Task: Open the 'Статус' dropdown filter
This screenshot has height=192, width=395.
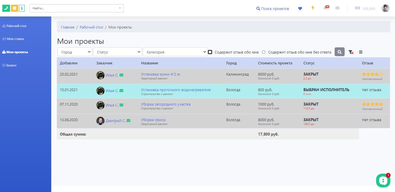Action: (x=118, y=52)
